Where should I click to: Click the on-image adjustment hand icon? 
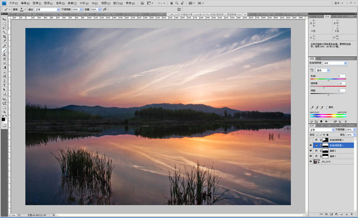click(x=312, y=70)
